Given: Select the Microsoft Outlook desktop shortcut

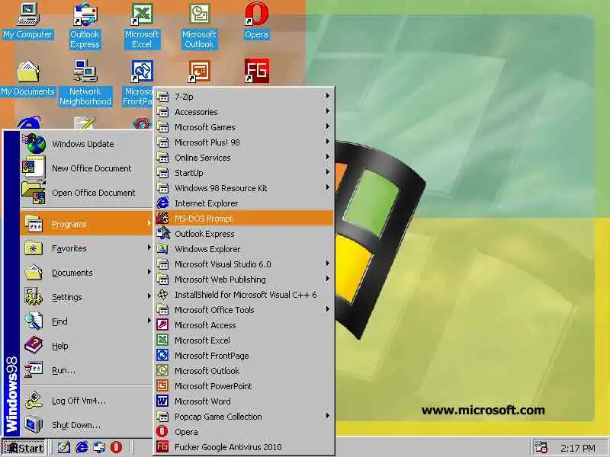Looking at the screenshot, I should point(199,26).
